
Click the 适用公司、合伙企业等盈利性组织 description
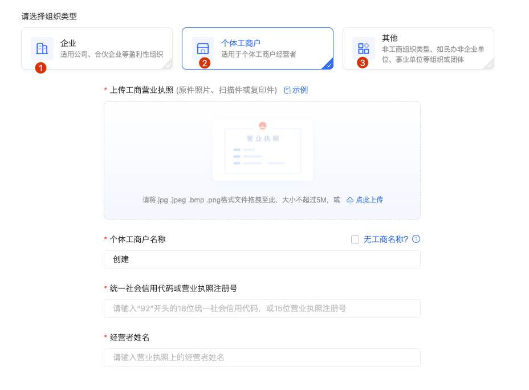point(112,54)
